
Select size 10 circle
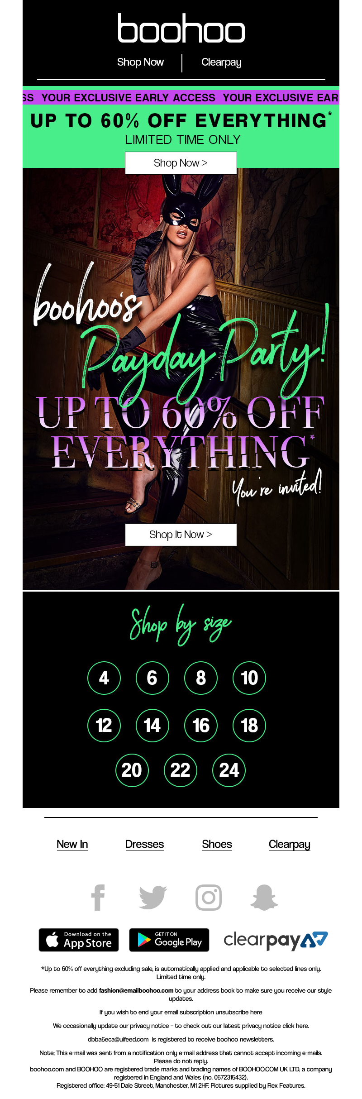click(x=249, y=678)
